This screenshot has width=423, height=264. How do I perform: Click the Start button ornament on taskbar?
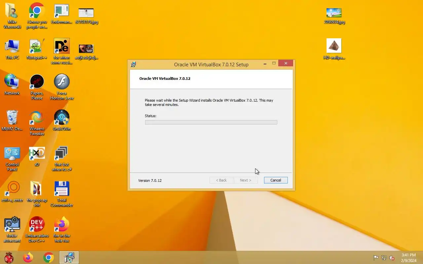tap(9, 257)
